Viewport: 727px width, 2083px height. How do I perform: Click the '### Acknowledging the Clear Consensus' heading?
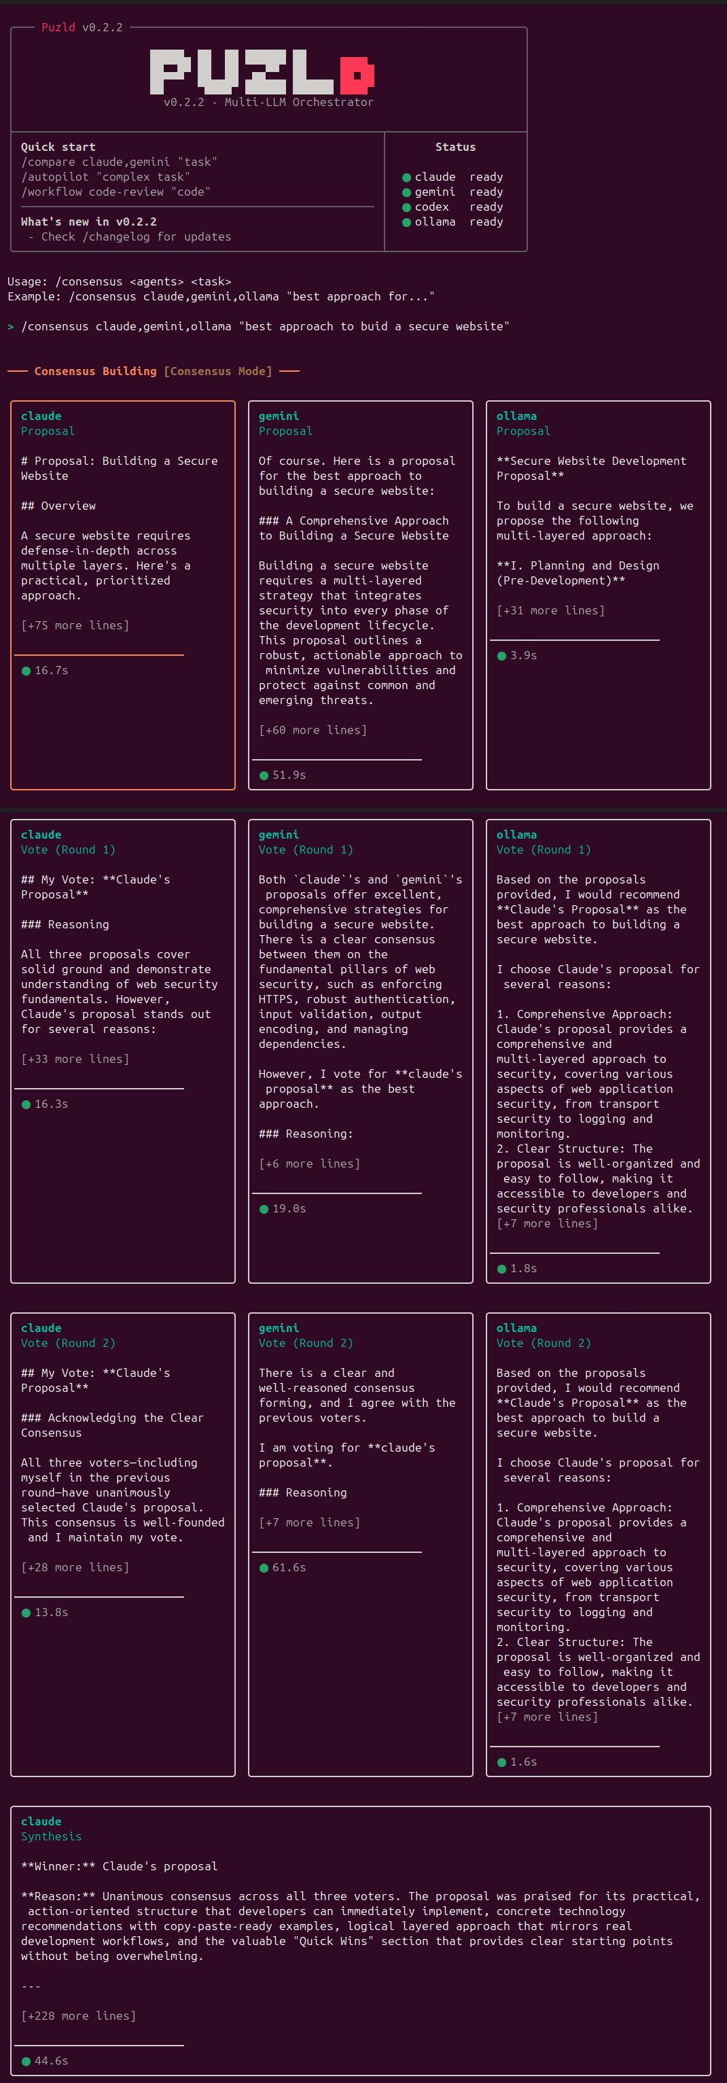[112, 1424]
